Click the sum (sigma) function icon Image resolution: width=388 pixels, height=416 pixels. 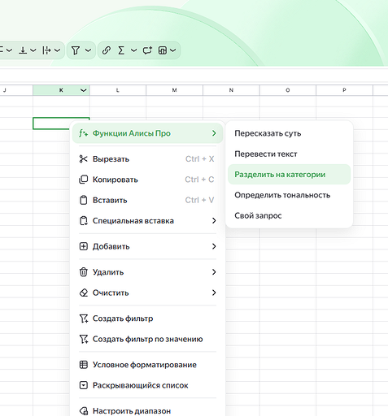click(x=121, y=50)
